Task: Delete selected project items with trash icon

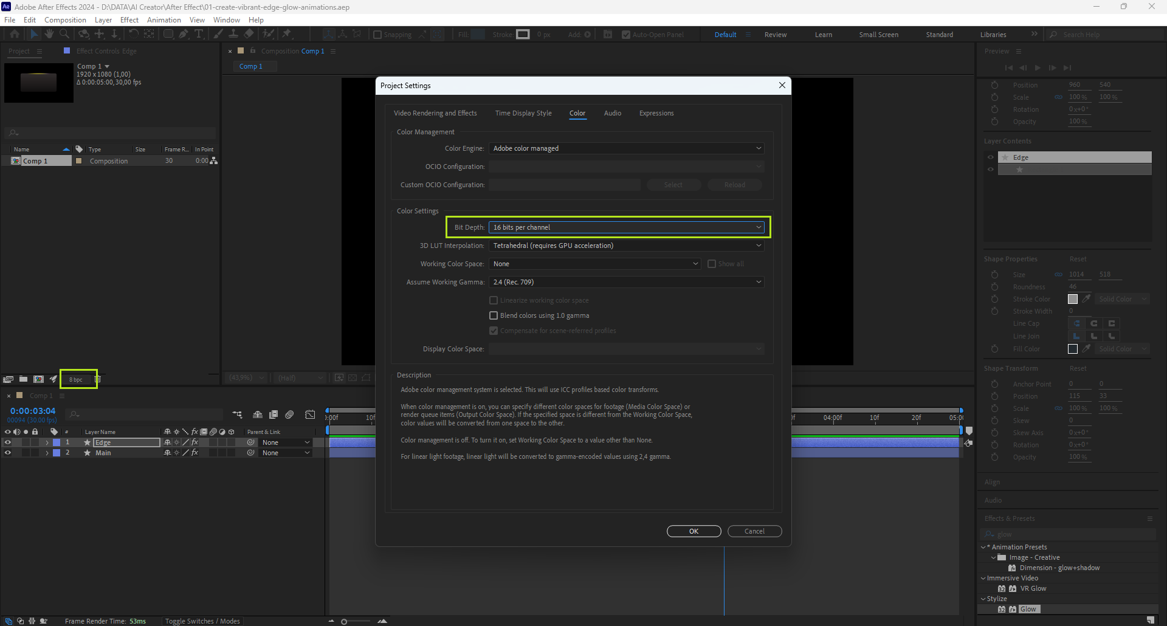Action: [97, 379]
